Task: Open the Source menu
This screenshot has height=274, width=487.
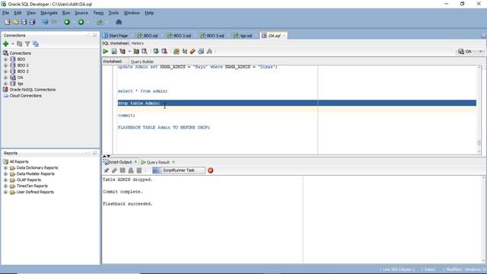Action: pyautogui.click(x=81, y=13)
